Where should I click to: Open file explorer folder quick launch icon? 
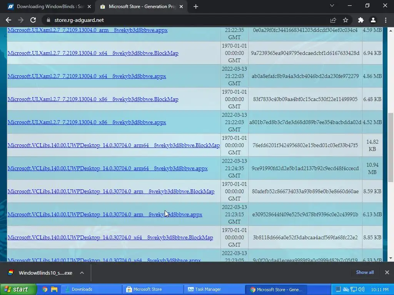pyautogui.click(x=54, y=290)
